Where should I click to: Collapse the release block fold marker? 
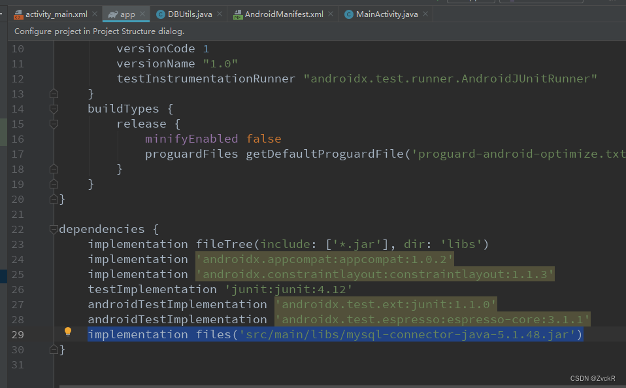pos(54,124)
